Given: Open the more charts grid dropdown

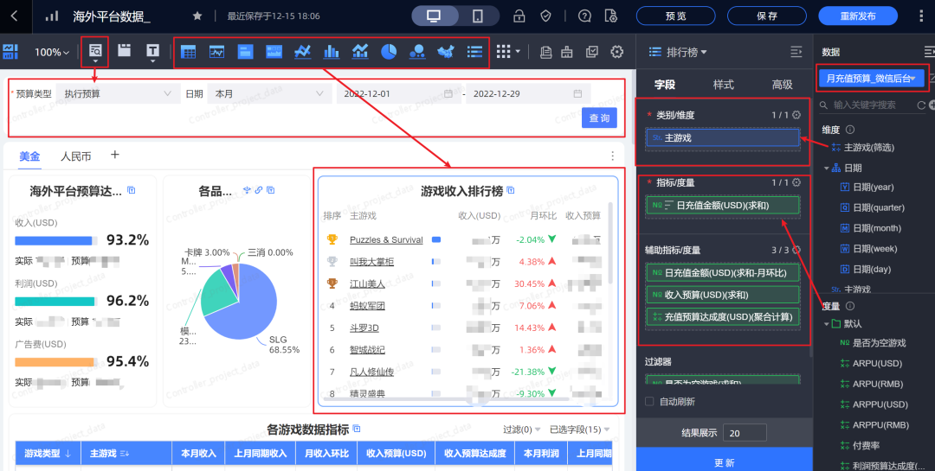Looking at the screenshot, I should 508,52.
